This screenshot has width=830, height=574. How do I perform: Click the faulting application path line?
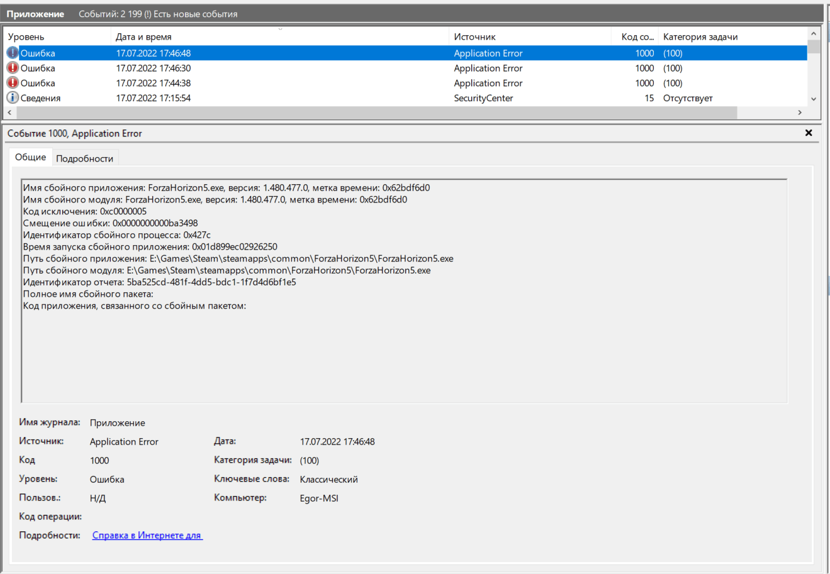pos(238,258)
